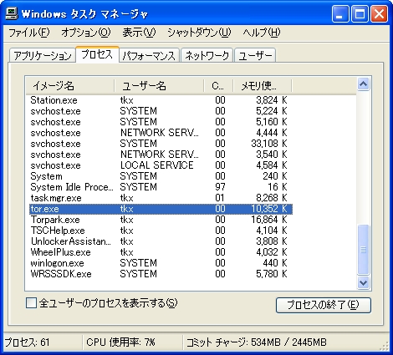The height and width of the screenshot is (355, 393).
Task: Select the Torpark.exe process row
Action: pyautogui.click(x=161, y=220)
